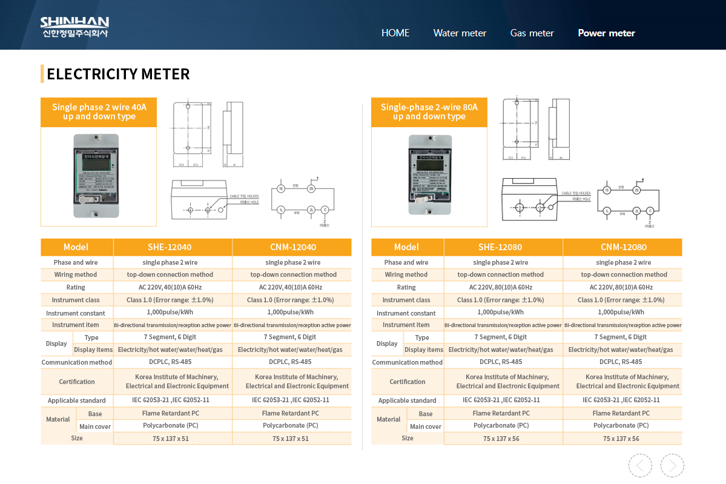This screenshot has height=484, width=726.
Task: Click IEC 62053-21 standard under SHE-12040
Action: pos(170,400)
